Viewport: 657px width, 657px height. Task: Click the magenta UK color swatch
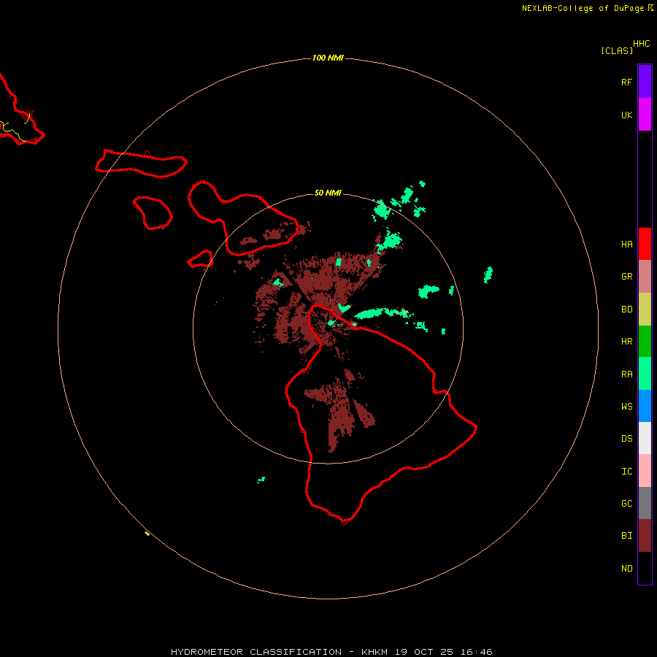pyautogui.click(x=645, y=115)
